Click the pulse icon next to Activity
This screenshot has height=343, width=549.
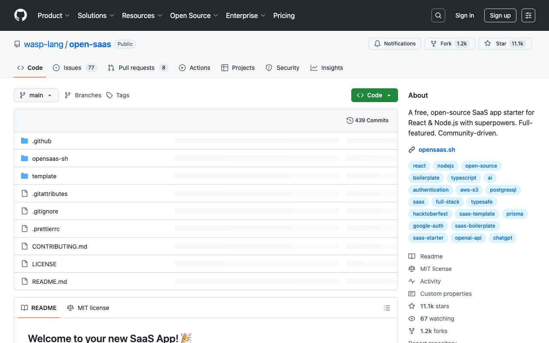[x=412, y=281]
